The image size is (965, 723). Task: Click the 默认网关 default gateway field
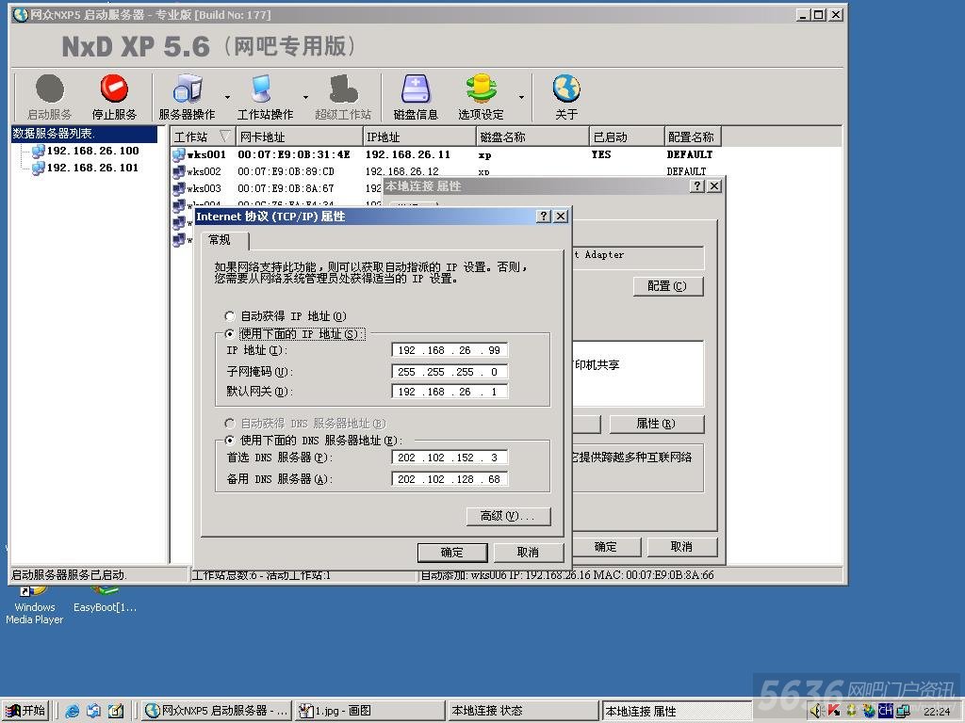click(x=450, y=391)
